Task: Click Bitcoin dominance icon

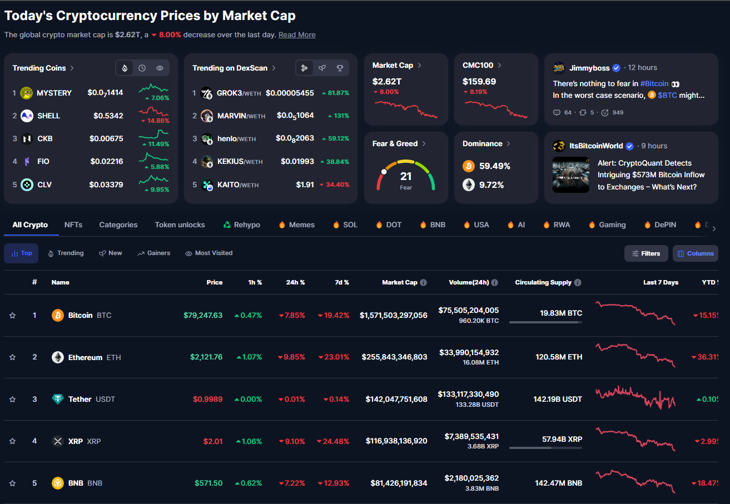Action: (x=469, y=166)
